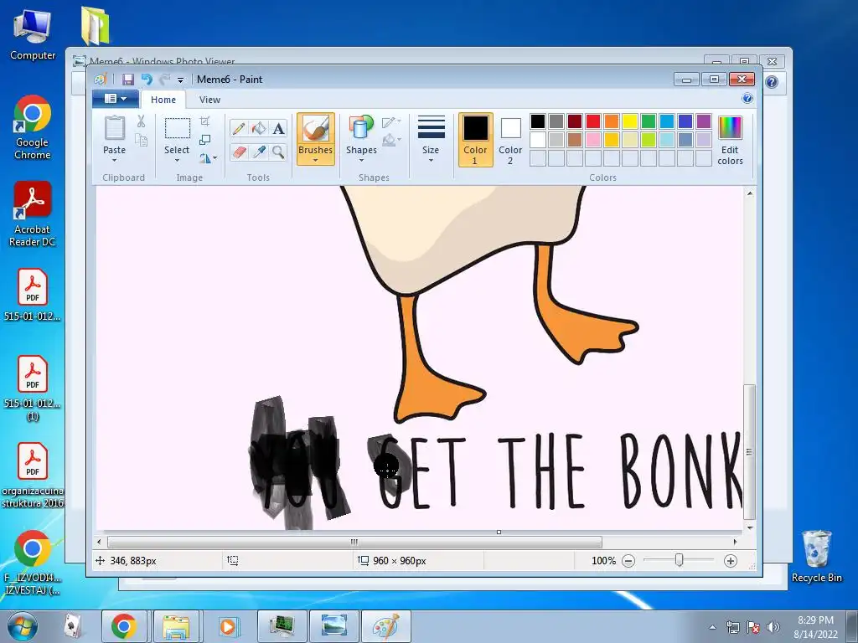Select the Color 1 button
This screenshot has height=643, width=858.
[476, 140]
